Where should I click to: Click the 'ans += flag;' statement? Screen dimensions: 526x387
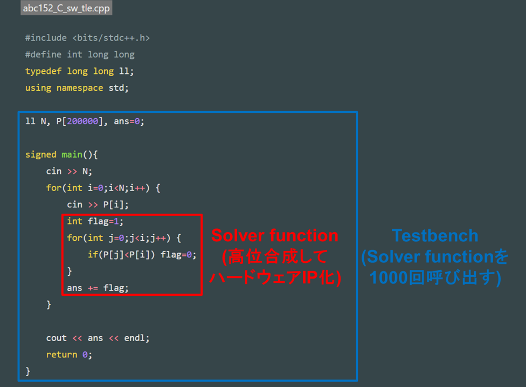click(98, 288)
